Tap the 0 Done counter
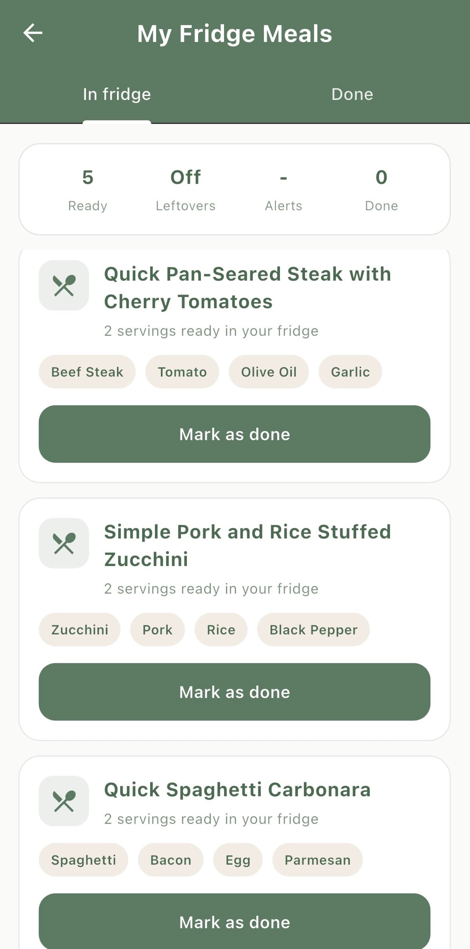Image resolution: width=470 pixels, height=949 pixels. point(381,189)
